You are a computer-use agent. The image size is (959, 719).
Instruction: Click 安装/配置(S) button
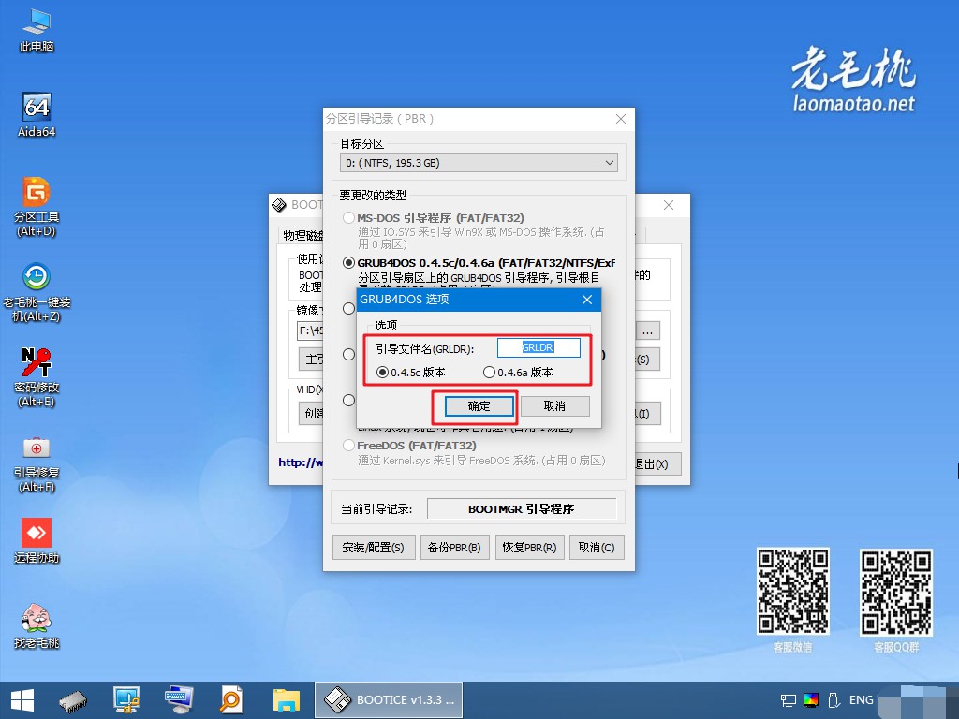(374, 547)
